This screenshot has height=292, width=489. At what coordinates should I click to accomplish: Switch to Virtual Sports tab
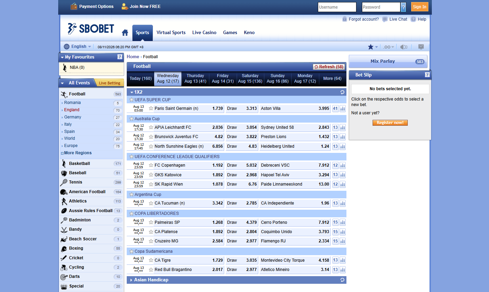(x=171, y=33)
